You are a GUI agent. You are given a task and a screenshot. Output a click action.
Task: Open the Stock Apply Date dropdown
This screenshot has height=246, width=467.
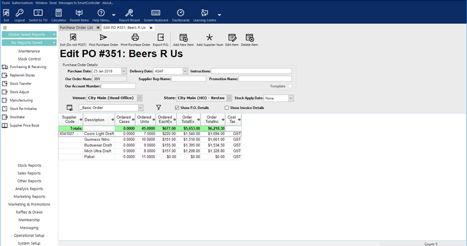[x=291, y=98]
